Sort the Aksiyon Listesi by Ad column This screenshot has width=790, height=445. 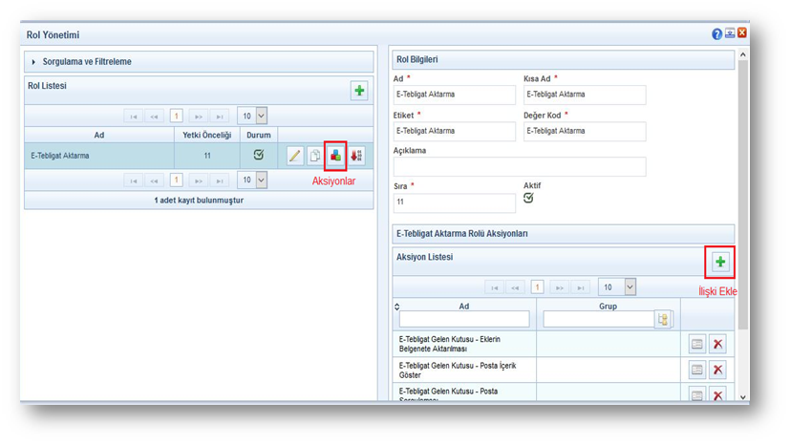[464, 306]
